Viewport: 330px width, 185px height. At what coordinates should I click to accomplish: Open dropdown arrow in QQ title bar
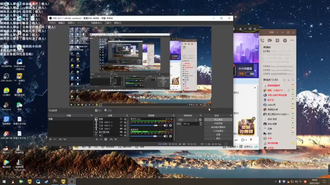pyautogui.click(x=277, y=32)
